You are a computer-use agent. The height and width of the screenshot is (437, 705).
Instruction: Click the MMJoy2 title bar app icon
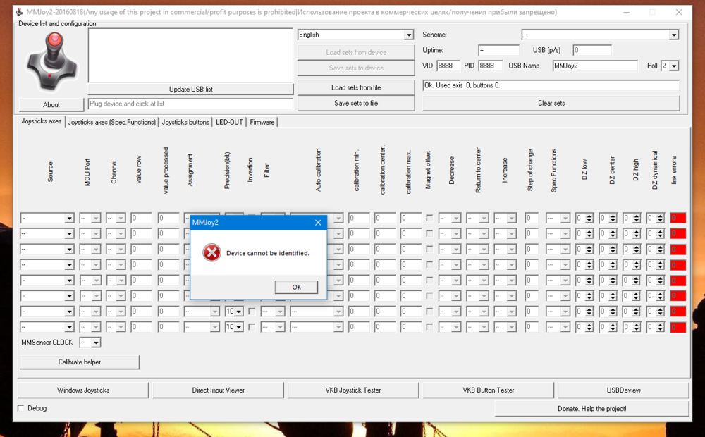click(19, 12)
